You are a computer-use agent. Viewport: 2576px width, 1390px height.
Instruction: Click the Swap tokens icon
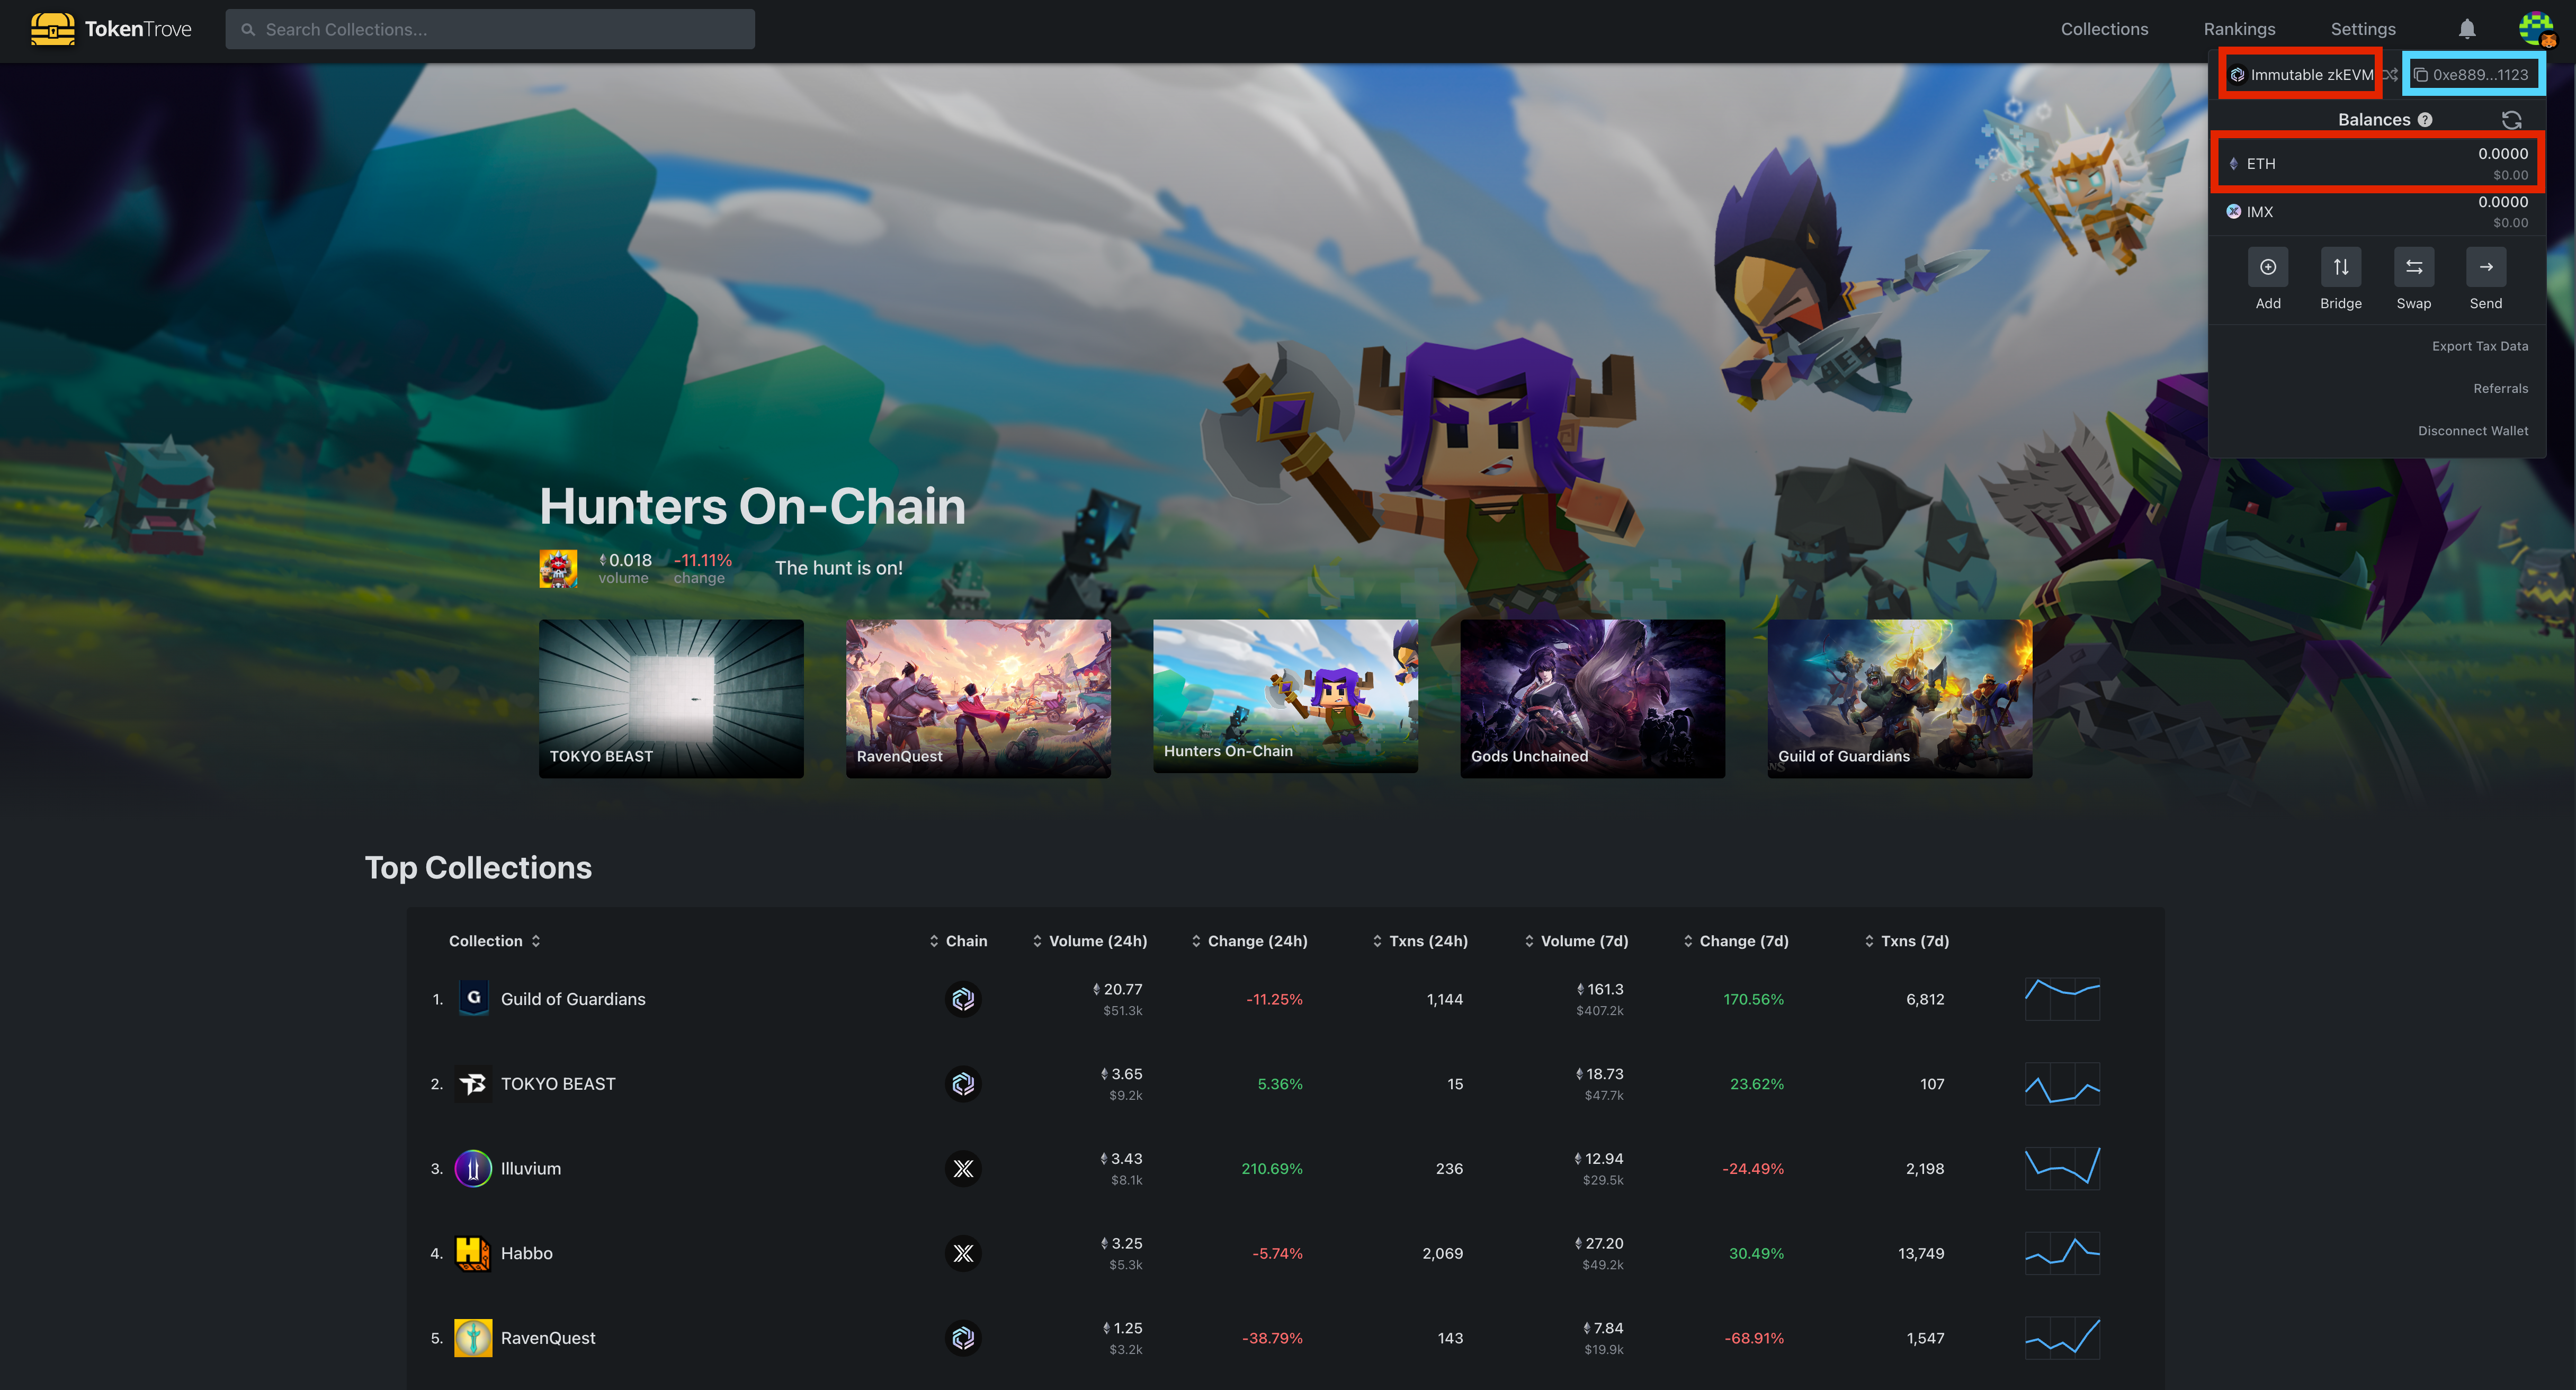click(2413, 267)
